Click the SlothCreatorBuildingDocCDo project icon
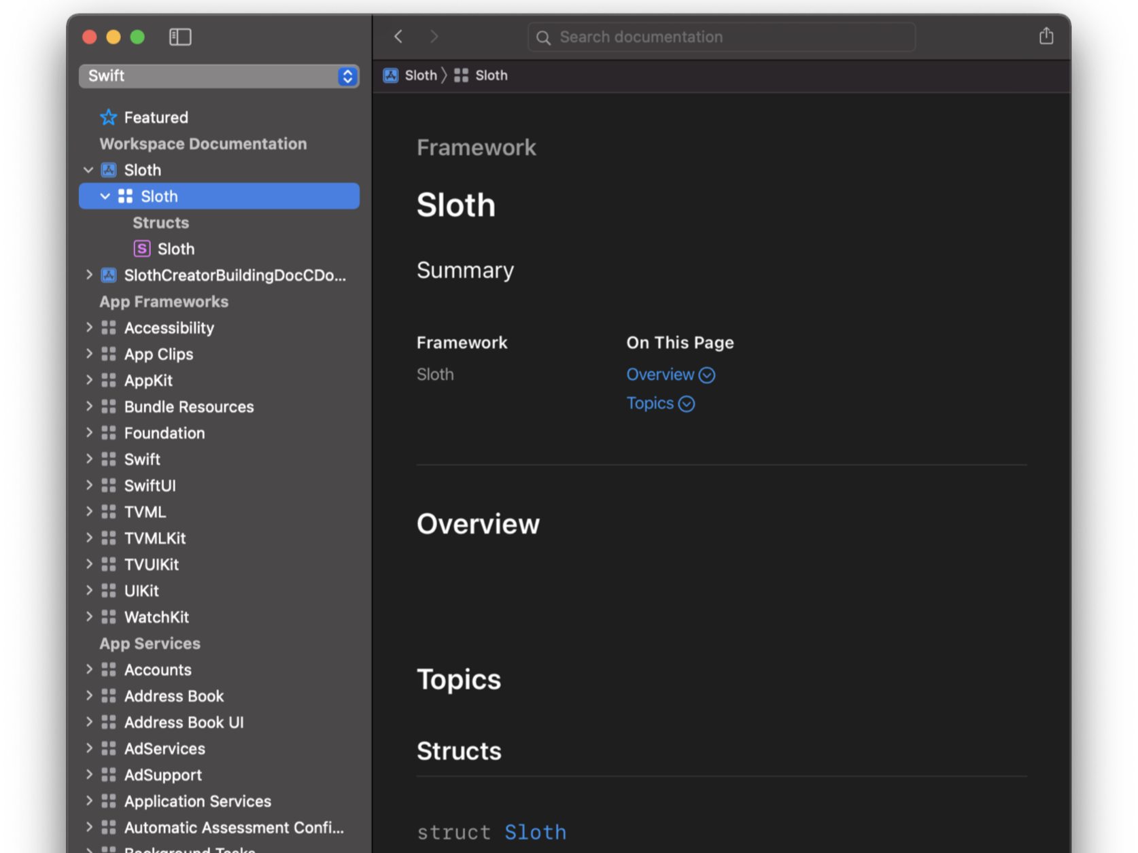Screen dimensions: 1138x853 click(x=109, y=275)
